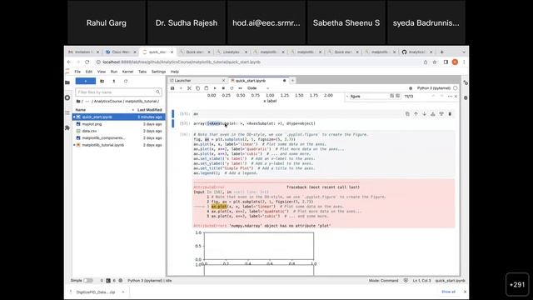Insert a cell below with plus icon
Viewport: 533px width, 300px height.
pos(181,88)
